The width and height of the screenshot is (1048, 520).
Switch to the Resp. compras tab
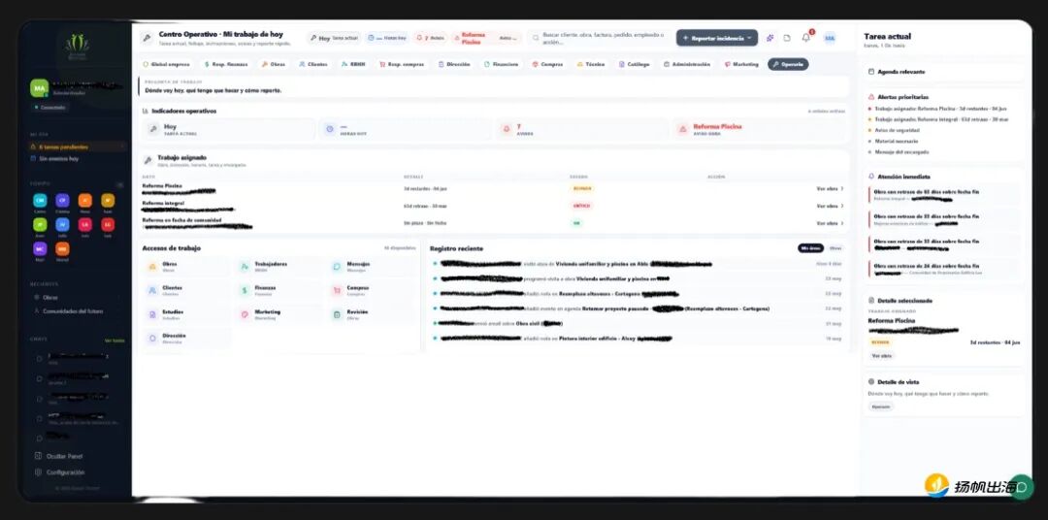pos(401,64)
